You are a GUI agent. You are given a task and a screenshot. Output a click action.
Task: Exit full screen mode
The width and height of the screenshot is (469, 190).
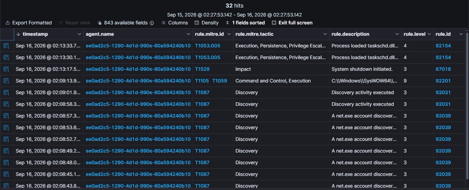tap(292, 23)
